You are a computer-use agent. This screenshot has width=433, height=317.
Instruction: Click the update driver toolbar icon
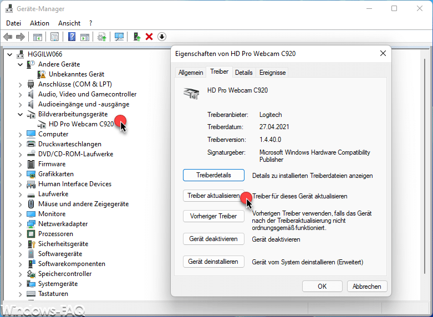tap(102, 37)
